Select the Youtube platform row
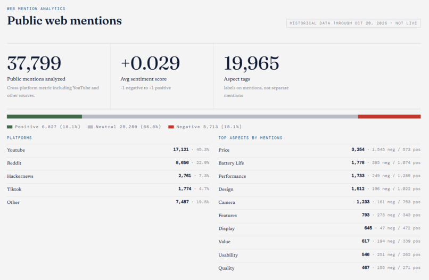The image size is (429, 280). click(x=108, y=150)
